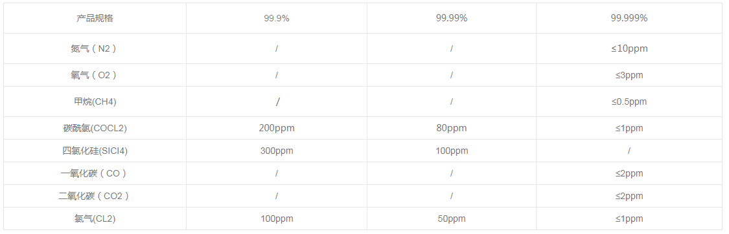Viewport: 729px width, 234px height.
Task: Click the 氯气(CL2) row label
Action: pos(95,218)
